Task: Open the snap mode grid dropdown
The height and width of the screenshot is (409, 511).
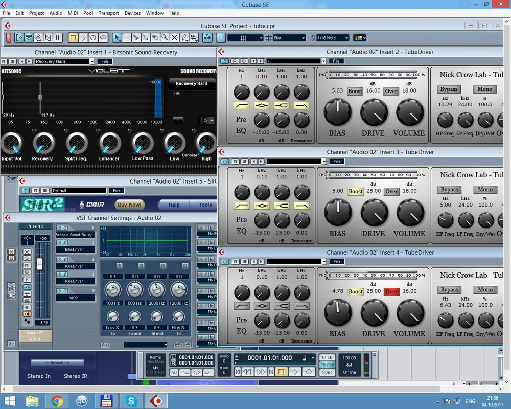Action: [x=245, y=38]
